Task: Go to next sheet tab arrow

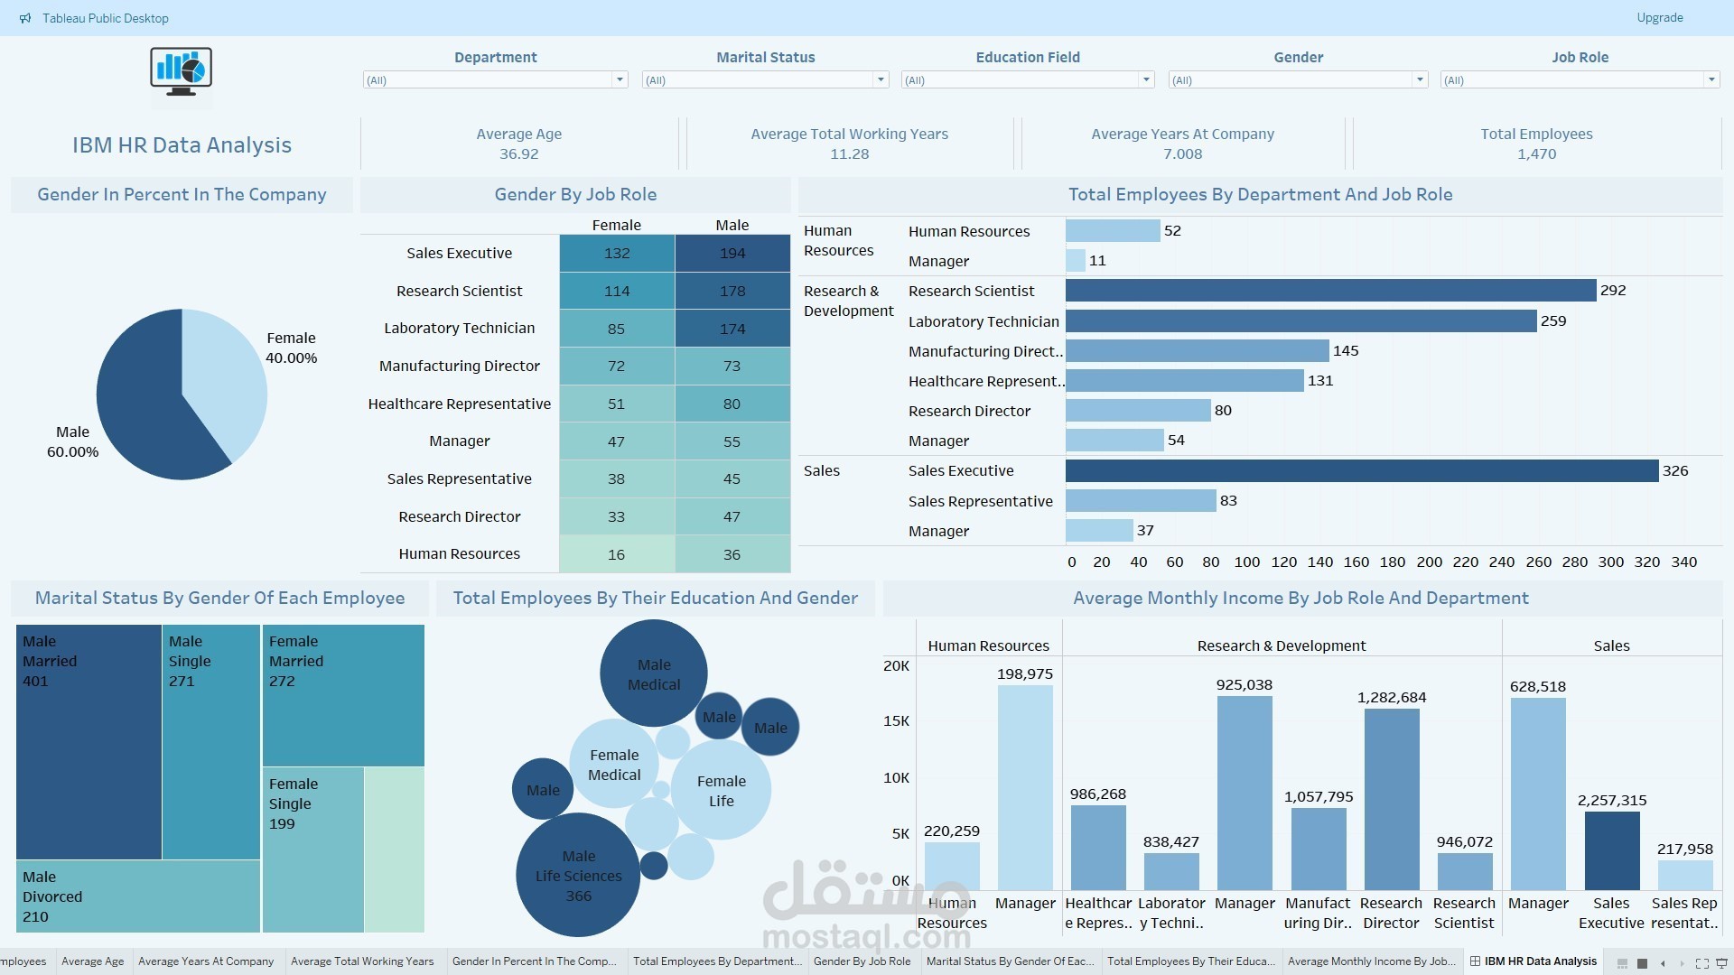Action: tap(1682, 963)
